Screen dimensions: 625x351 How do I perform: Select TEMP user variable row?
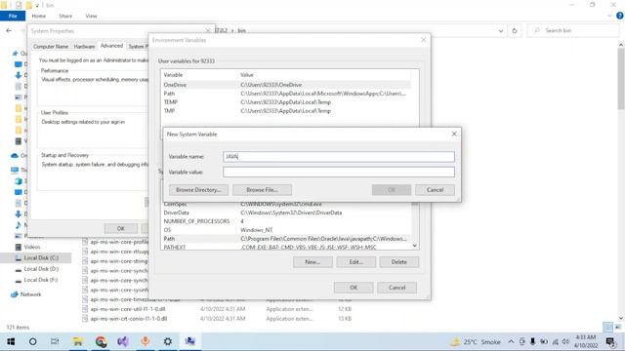286,102
